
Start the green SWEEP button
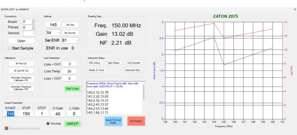pyautogui.click(x=72, y=124)
